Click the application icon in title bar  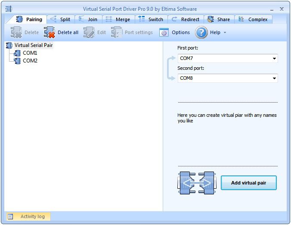pos(9,9)
